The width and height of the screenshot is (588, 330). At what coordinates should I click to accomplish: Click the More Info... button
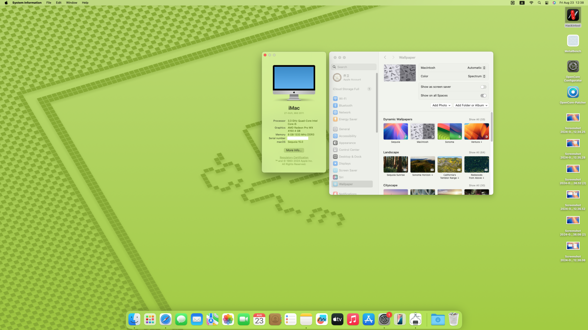pos(294,150)
